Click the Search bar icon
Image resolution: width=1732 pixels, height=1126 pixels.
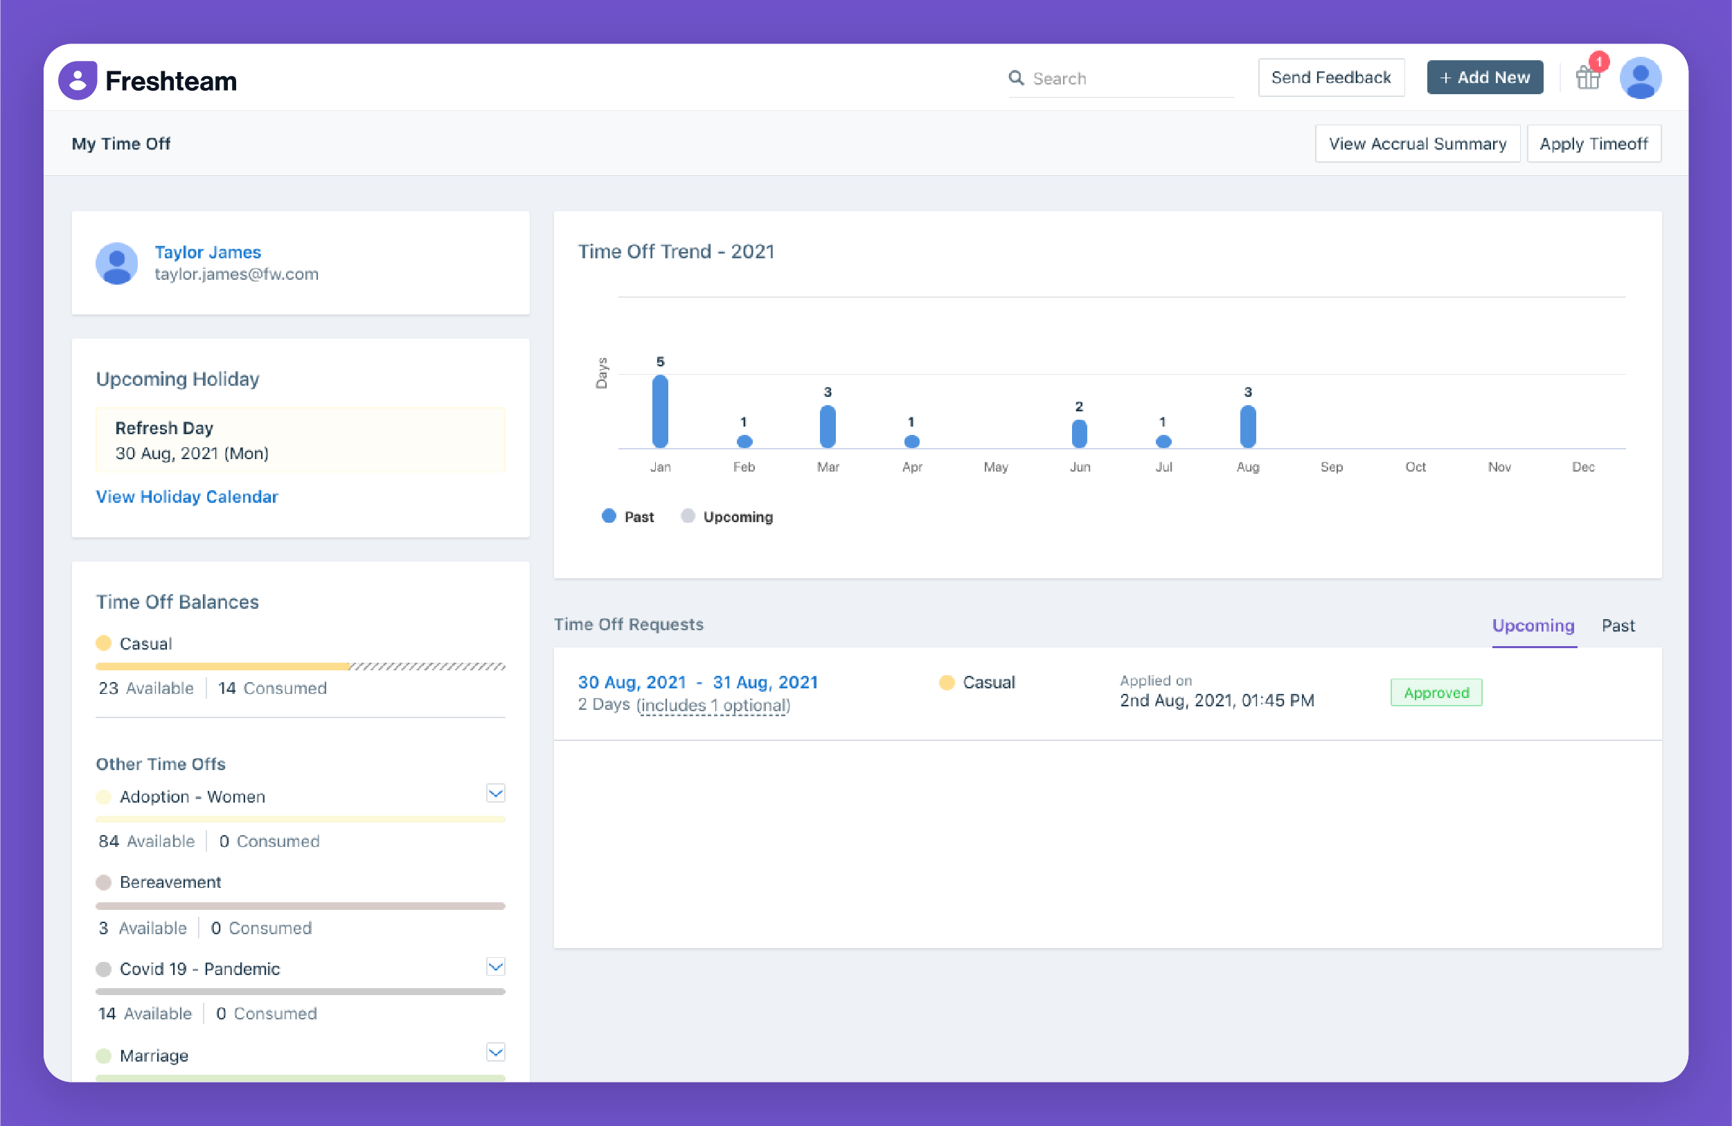1019,77
